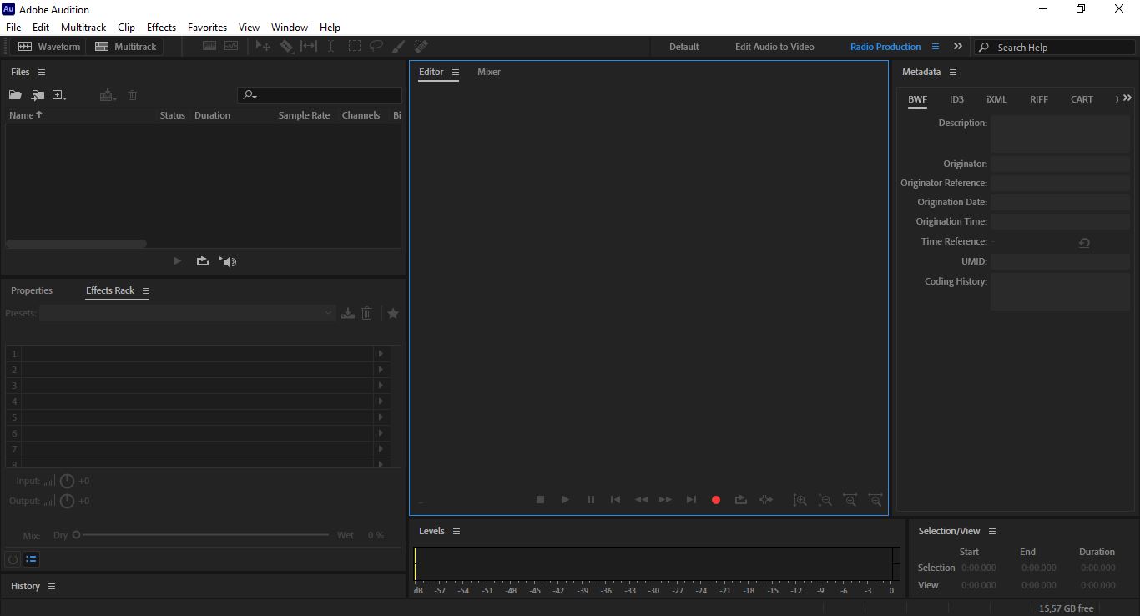Open the Favorites menu

(207, 28)
